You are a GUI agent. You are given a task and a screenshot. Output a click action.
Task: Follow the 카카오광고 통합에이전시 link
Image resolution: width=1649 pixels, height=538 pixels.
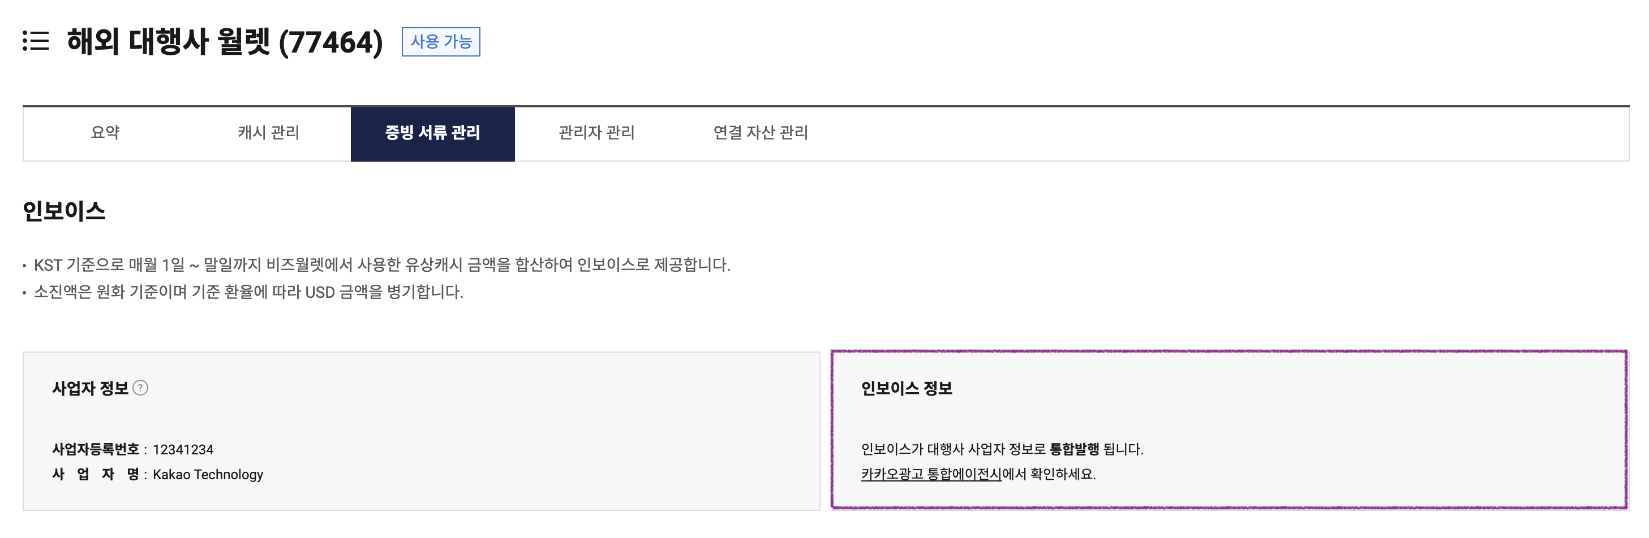[931, 474]
